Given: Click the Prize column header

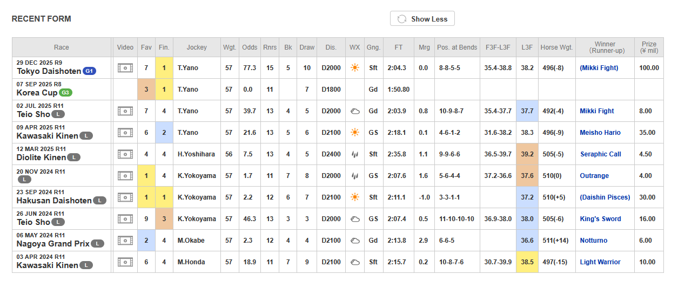Looking at the screenshot, I should point(649,47).
